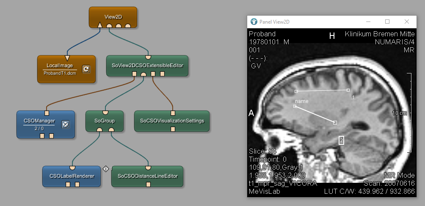The width and height of the screenshot is (425, 206).
Task: Maximize the Panel View2D window
Action: coord(387,22)
